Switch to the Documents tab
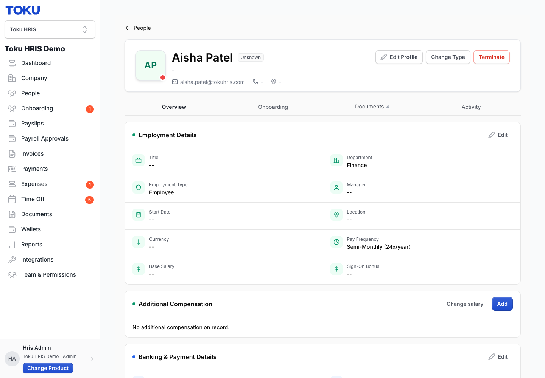The height and width of the screenshot is (378, 545). (x=372, y=107)
